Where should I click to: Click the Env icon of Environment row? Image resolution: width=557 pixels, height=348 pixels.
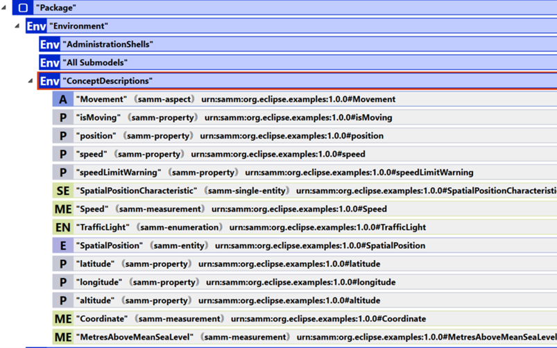coord(36,26)
